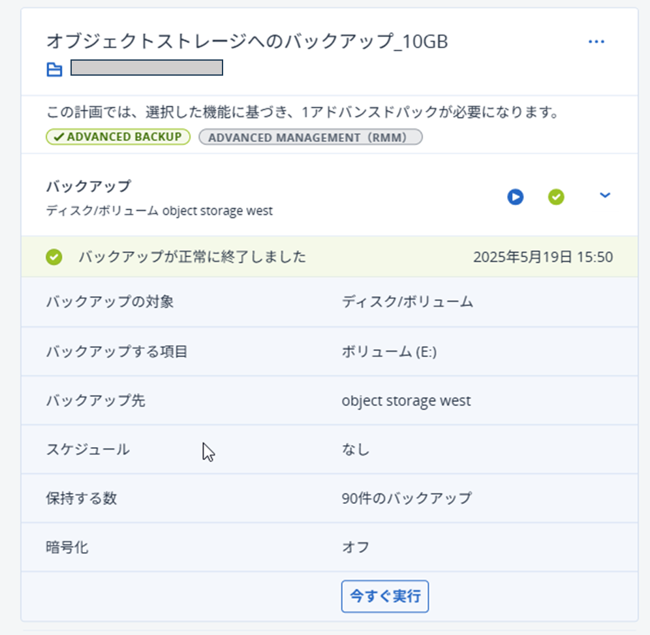Click the grayed-out name field beside folder icon
650x635 pixels.
pos(147,68)
